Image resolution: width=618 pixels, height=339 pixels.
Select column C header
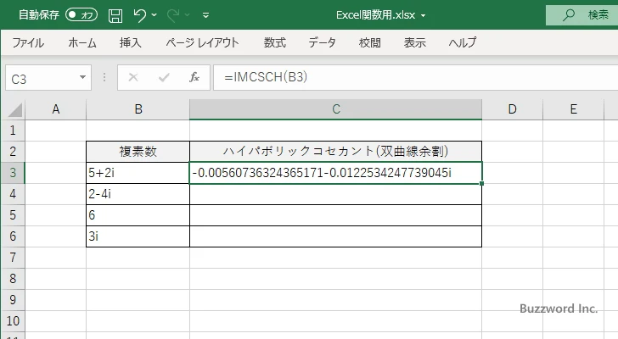[x=336, y=109]
